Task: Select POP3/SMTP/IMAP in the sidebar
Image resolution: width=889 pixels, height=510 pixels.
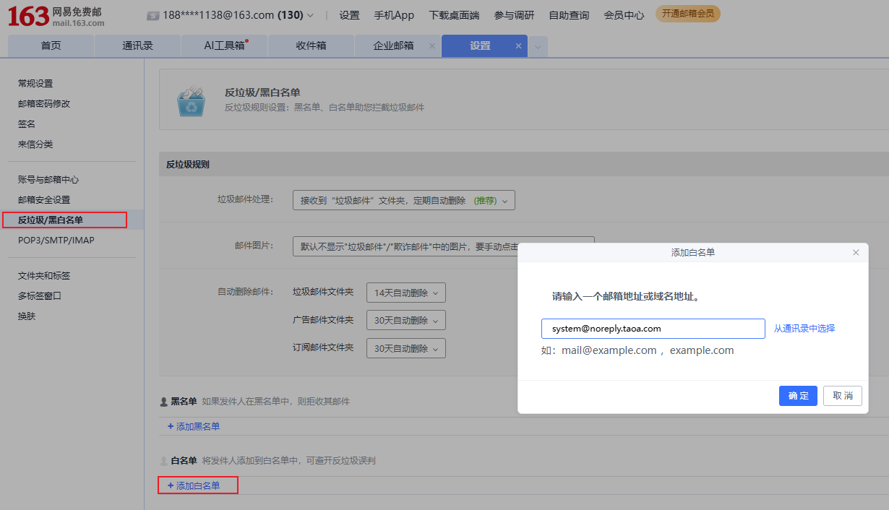Action: pos(56,241)
